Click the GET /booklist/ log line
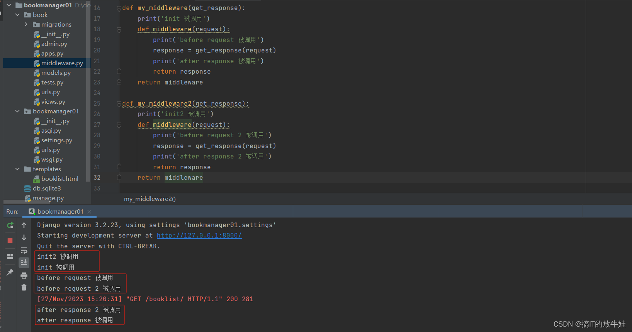 point(145,299)
